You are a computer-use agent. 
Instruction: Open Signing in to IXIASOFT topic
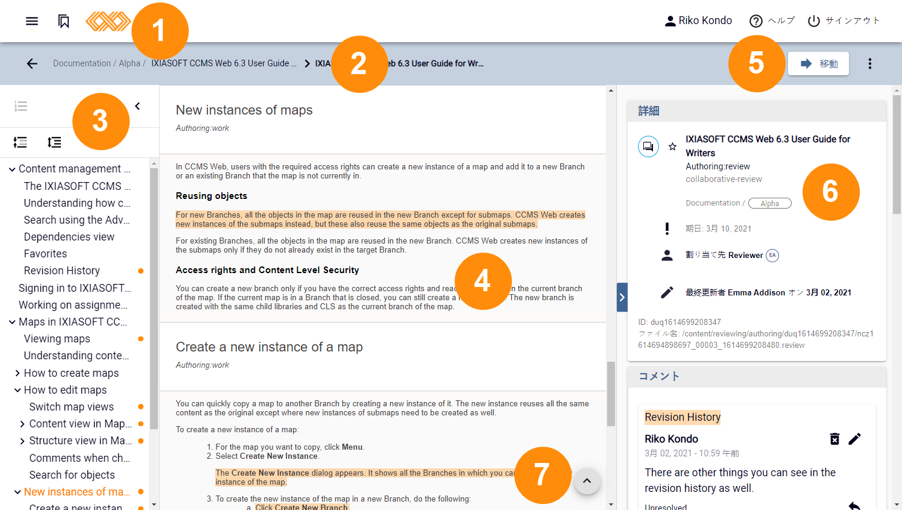click(75, 288)
